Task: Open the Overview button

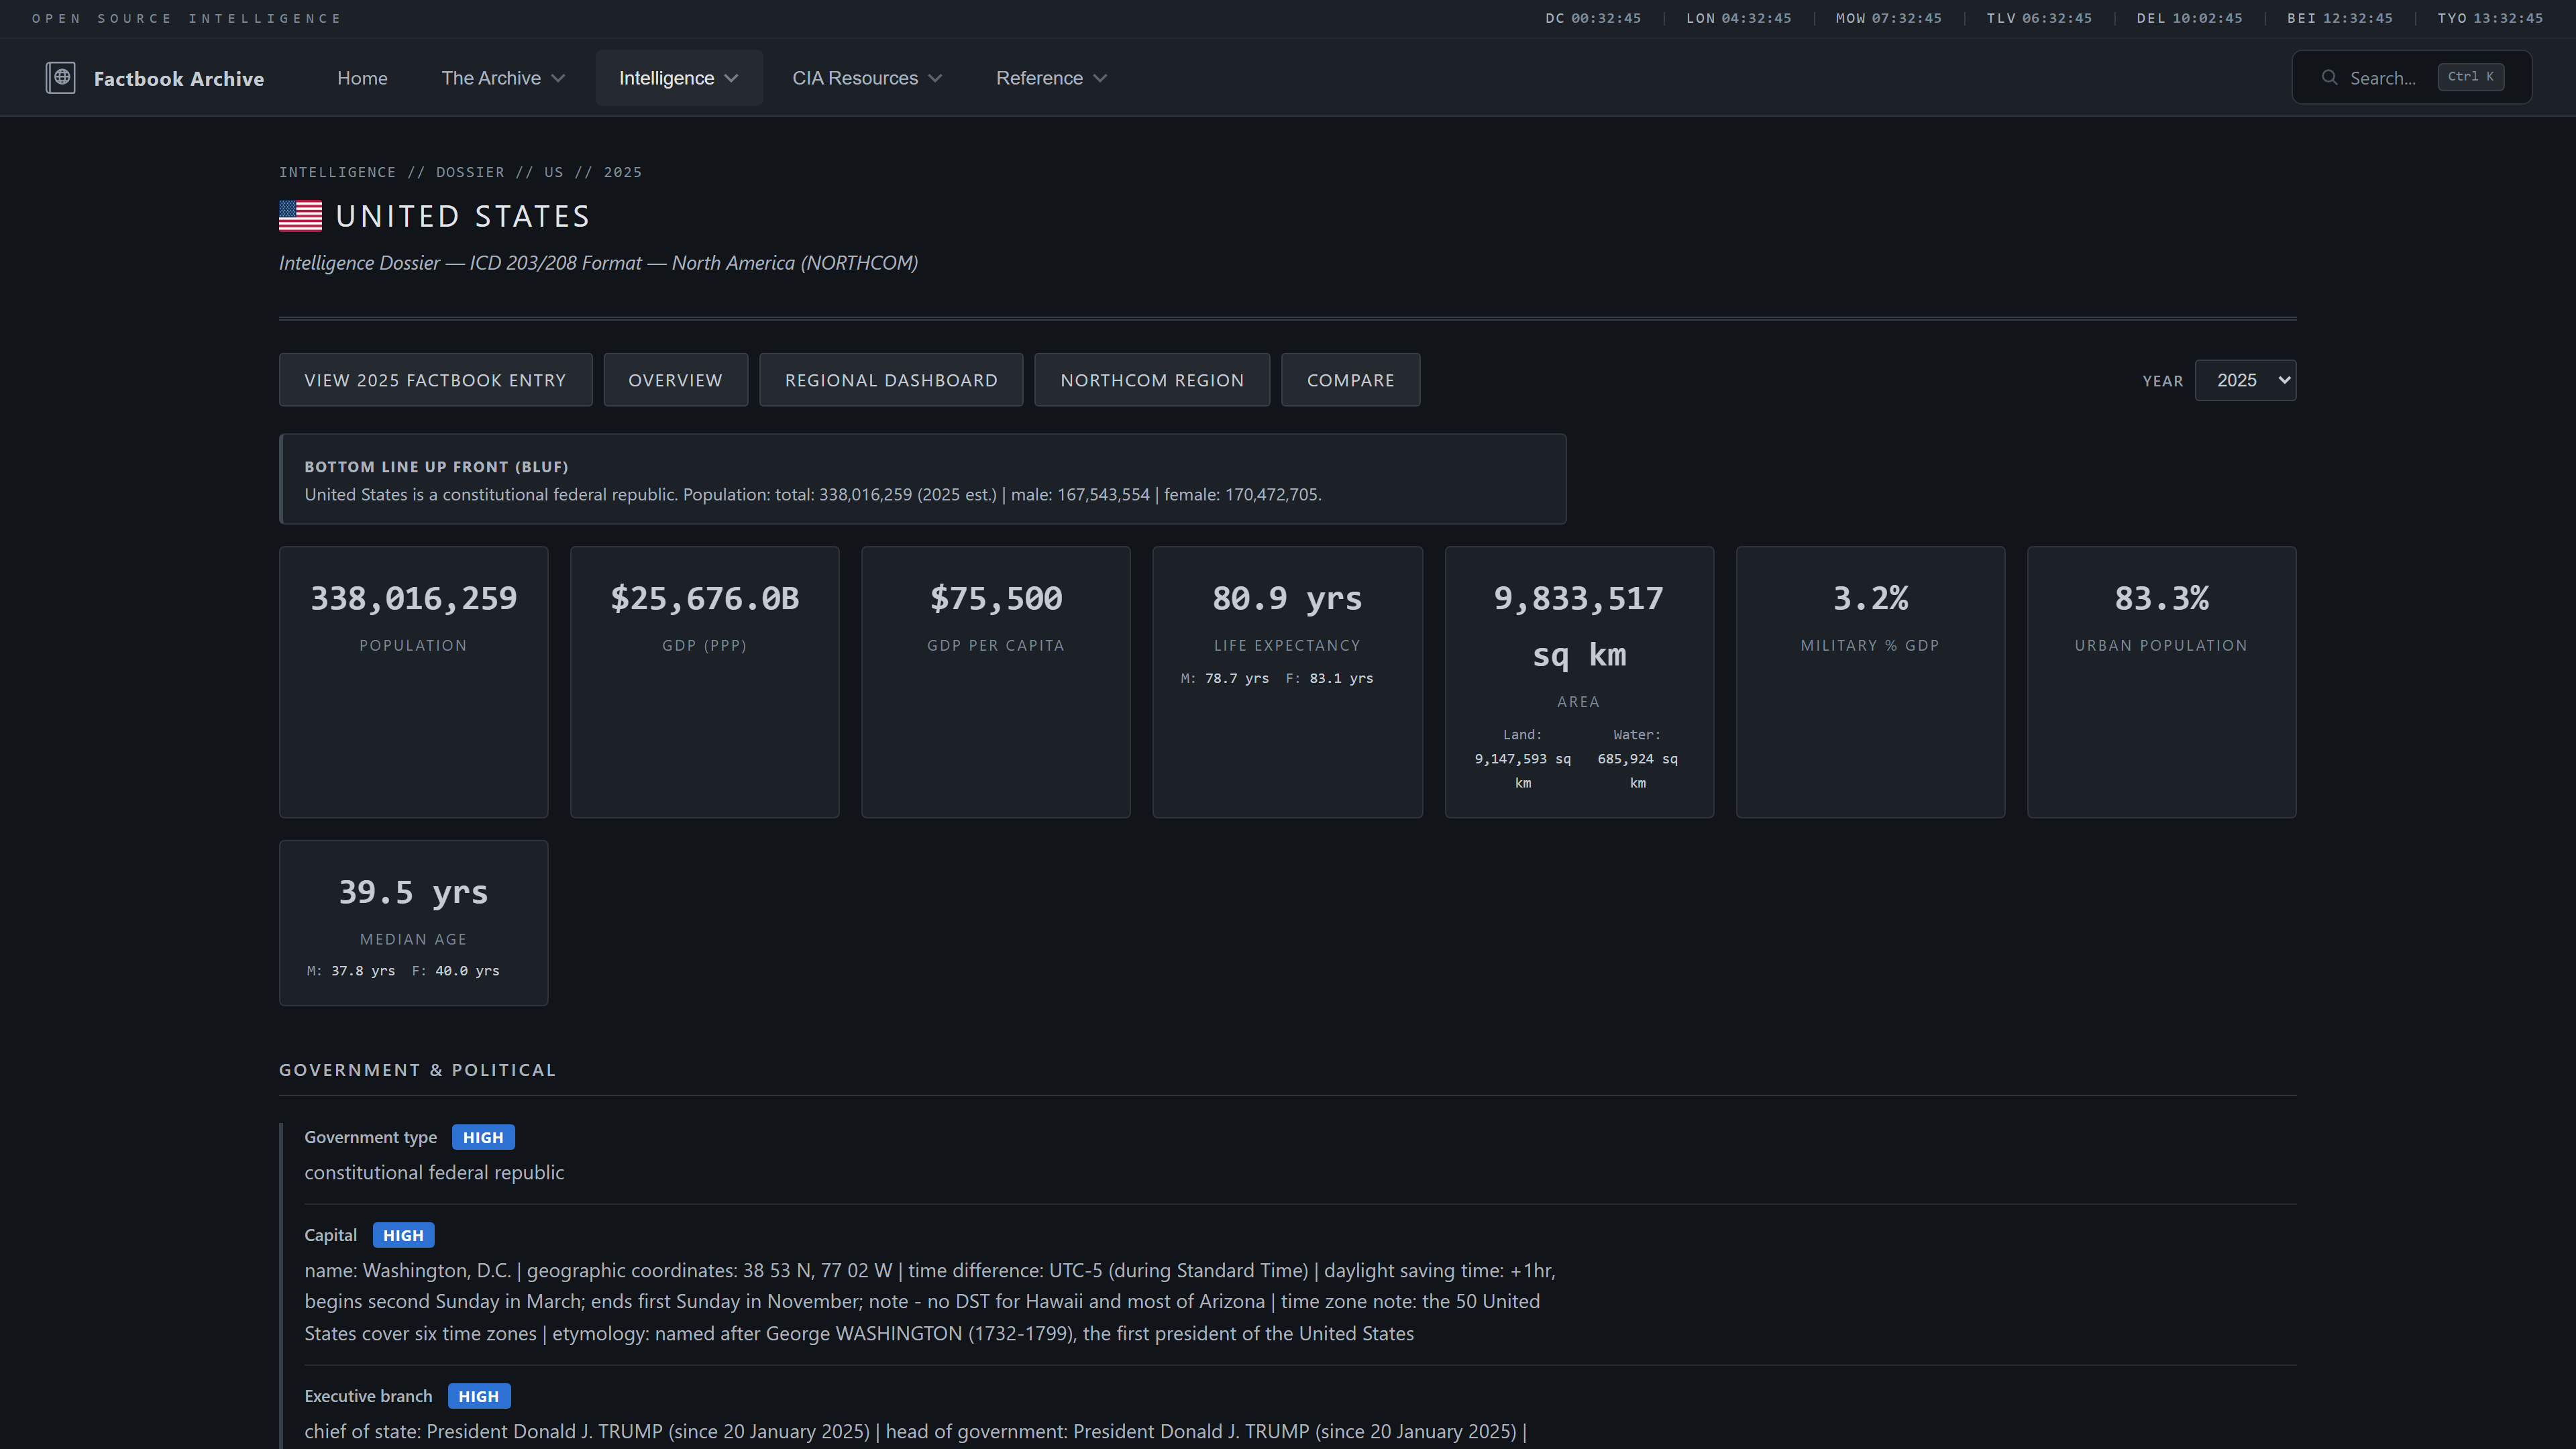Action: (675, 380)
